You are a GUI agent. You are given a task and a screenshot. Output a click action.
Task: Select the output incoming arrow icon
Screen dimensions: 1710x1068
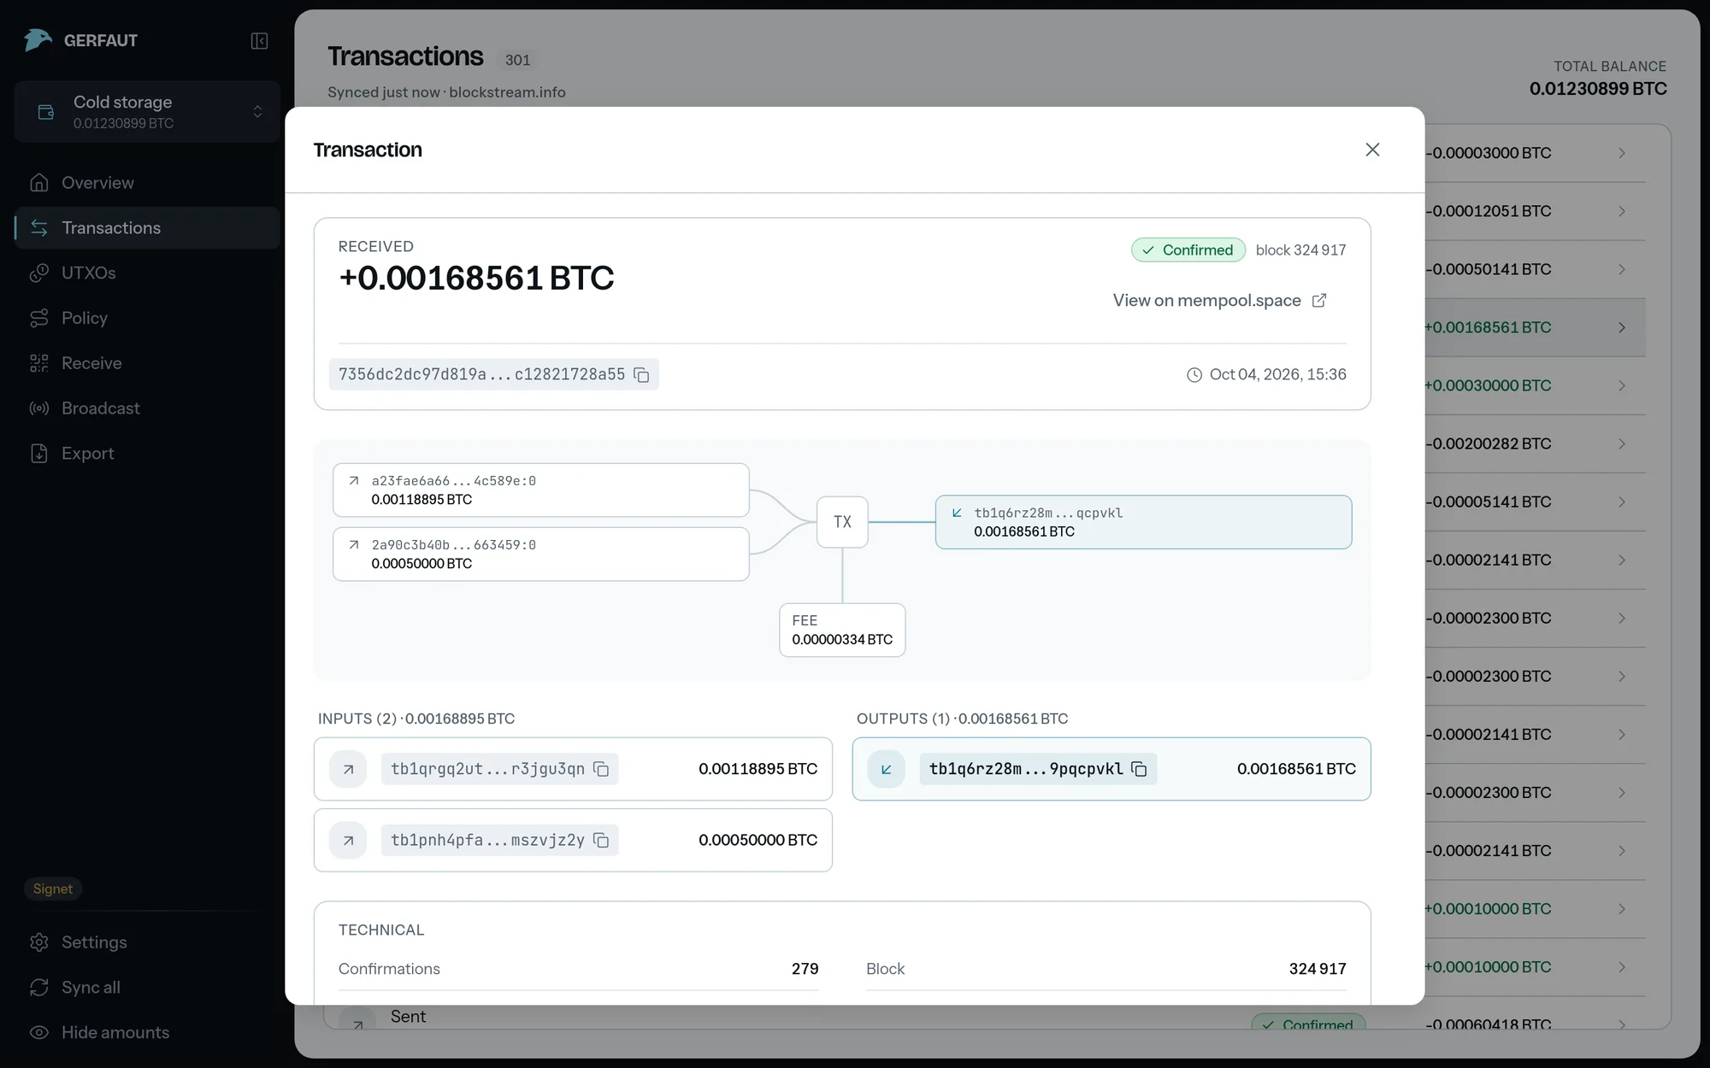tap(887, 769)
